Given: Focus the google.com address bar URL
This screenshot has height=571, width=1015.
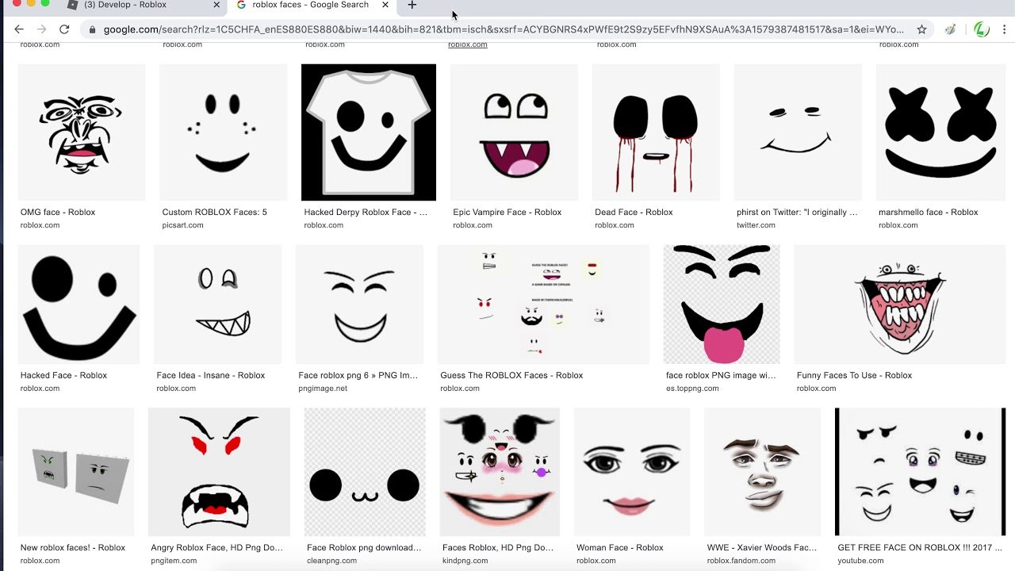Looking at the screenshot, I should click(504, 29).
